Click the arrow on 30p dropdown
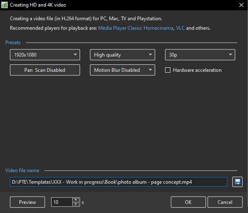The width and height of the screenshot is (248, 213). click(x=230, y=54)
